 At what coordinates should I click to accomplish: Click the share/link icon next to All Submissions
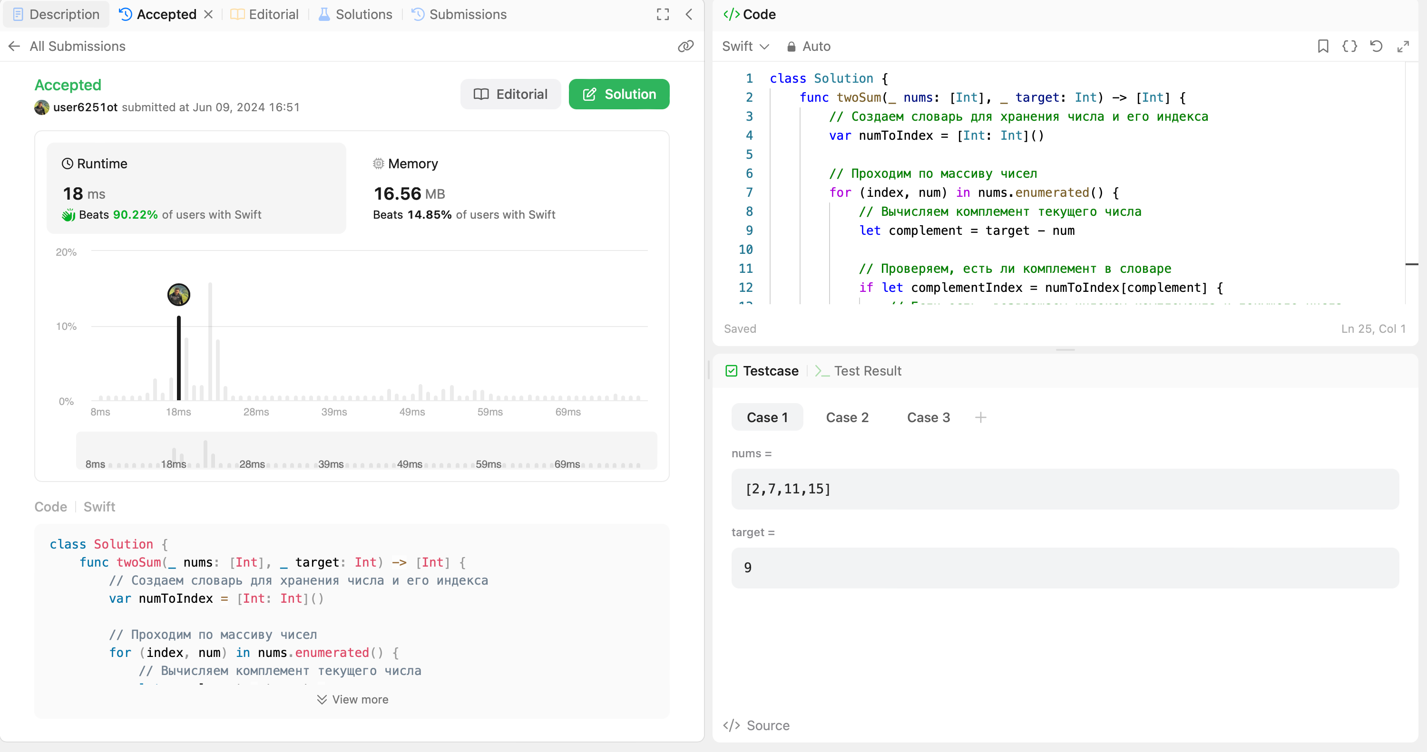click(686, 45)
